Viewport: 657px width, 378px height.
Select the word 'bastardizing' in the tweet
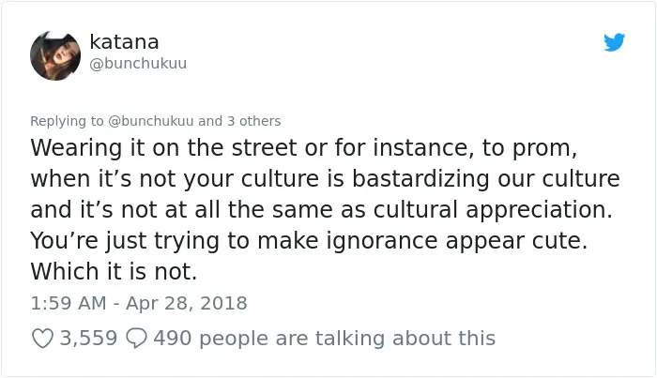(x=420, y=179)
